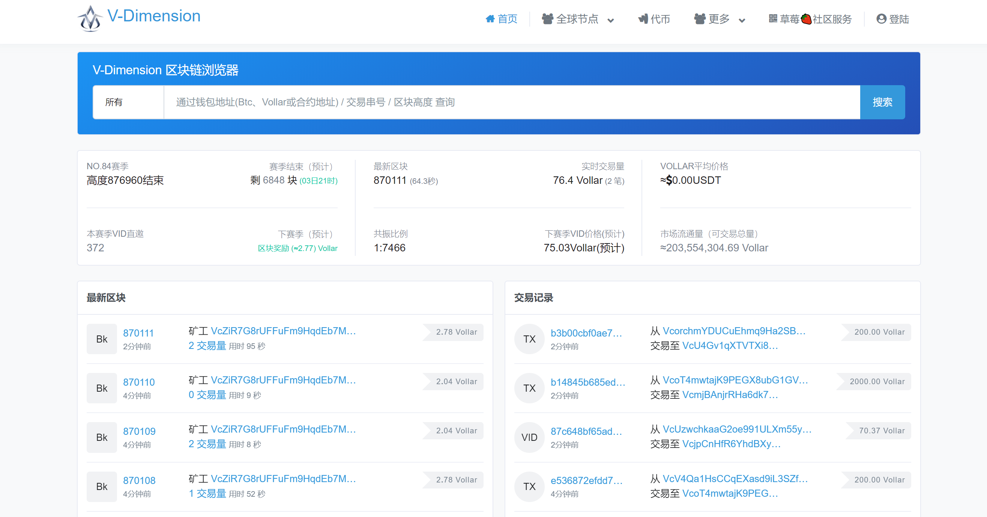Click ≈203,554,304.69 Vollar circulation value

point(714,248)
